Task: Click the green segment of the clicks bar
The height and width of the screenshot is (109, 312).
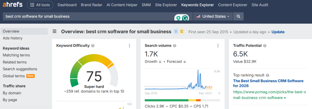Action: coord(167,100)
